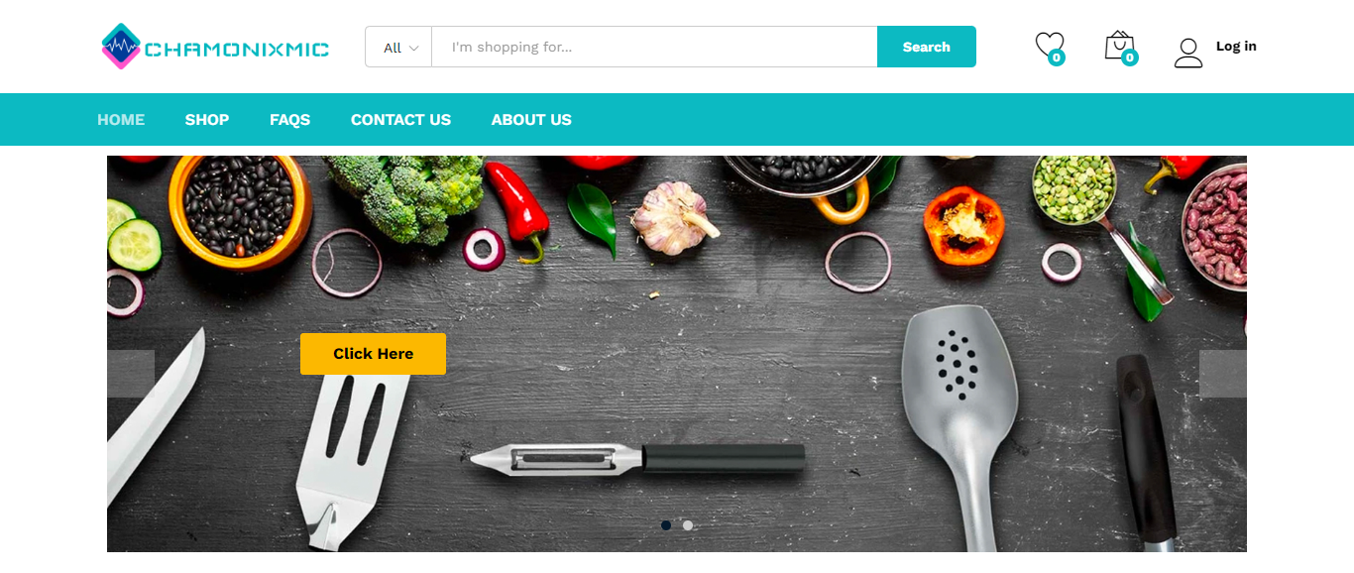
Task: Click the yellow Click Here button
Action: coord(373,354)
